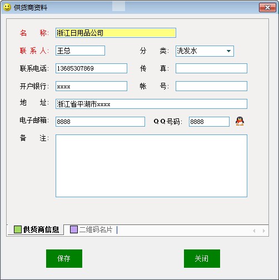Click the purple square icon on 二维码名片 tab
Viewport: 279px width, 280px height.
point(74,229)
